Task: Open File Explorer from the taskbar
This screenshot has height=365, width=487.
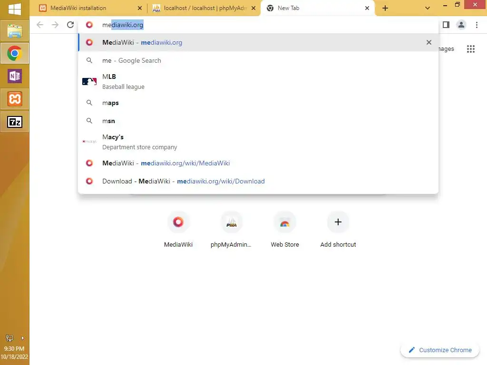Action: click(x=15, y=31)
